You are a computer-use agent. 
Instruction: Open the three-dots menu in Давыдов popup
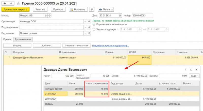(x=186, y=70)
